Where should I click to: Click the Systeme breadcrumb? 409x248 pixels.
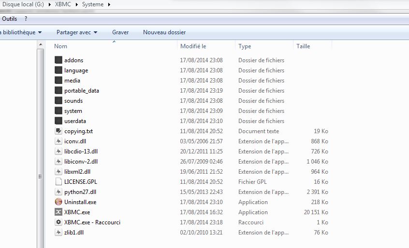point(93,4)
